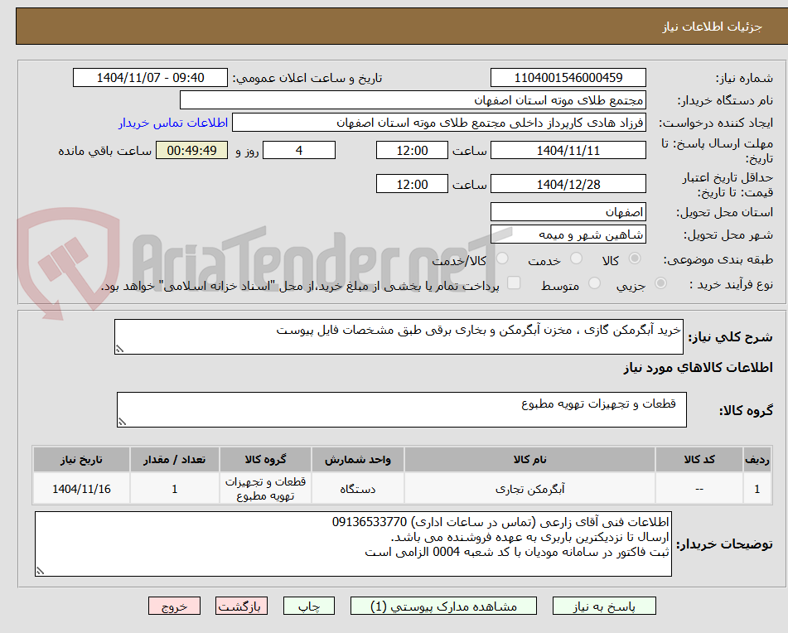The image size is (788, 633).
Task: Open مشاهده مدارک پیوستی (1) attachments
Action: [443, 606]
